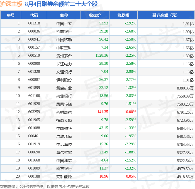The image size is (195, 189).
Task: Click stock code 603259
Action: coord(34,112)
